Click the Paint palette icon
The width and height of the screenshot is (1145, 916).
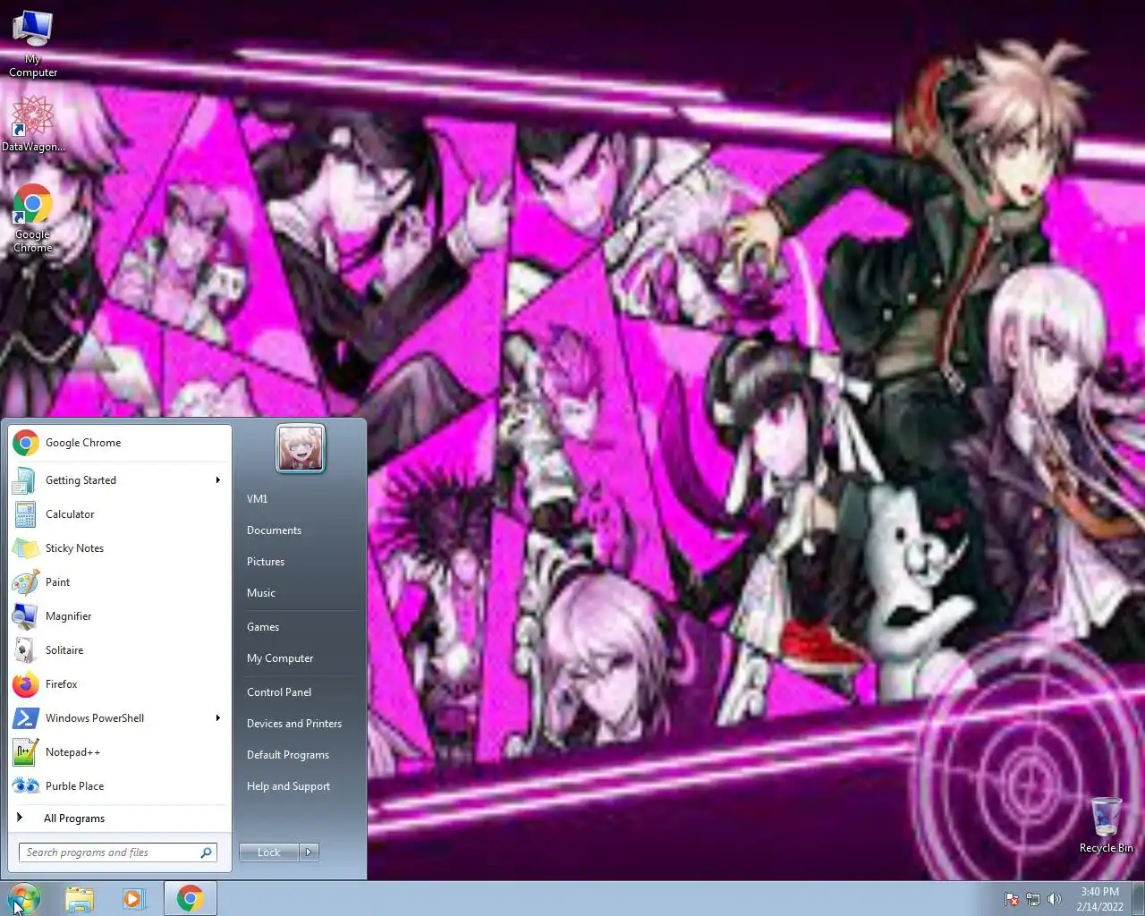(25, 582)
